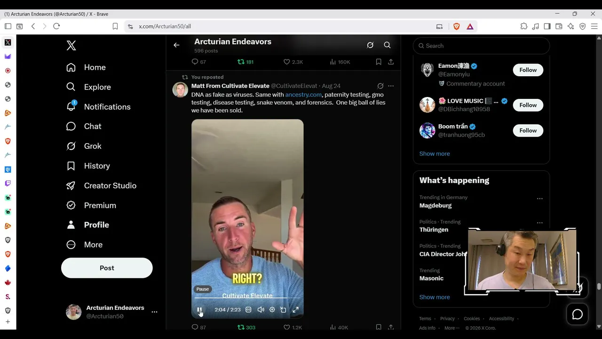This screenshot has width=602, height=339.
Task: Open Premium in X navigation
Action: tap(91, 205)
